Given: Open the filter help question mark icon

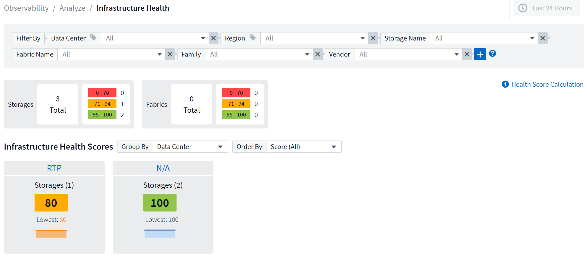Looking at the screenshot, I should [x=492, y=54].
